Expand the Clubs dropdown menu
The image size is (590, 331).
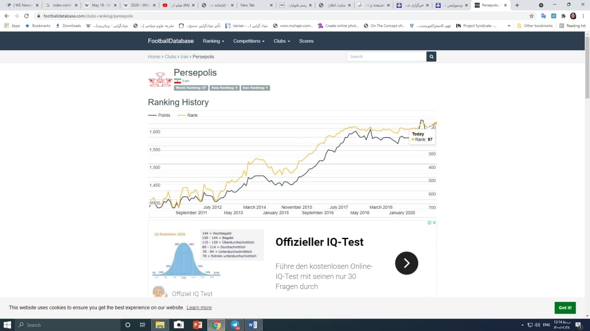pos(282,41)
